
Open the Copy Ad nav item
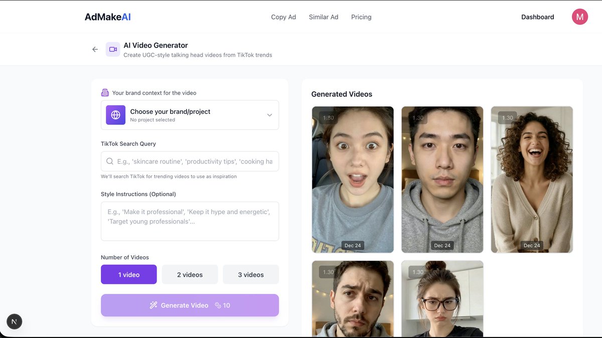pyautogui.click(x=283, y=17)
